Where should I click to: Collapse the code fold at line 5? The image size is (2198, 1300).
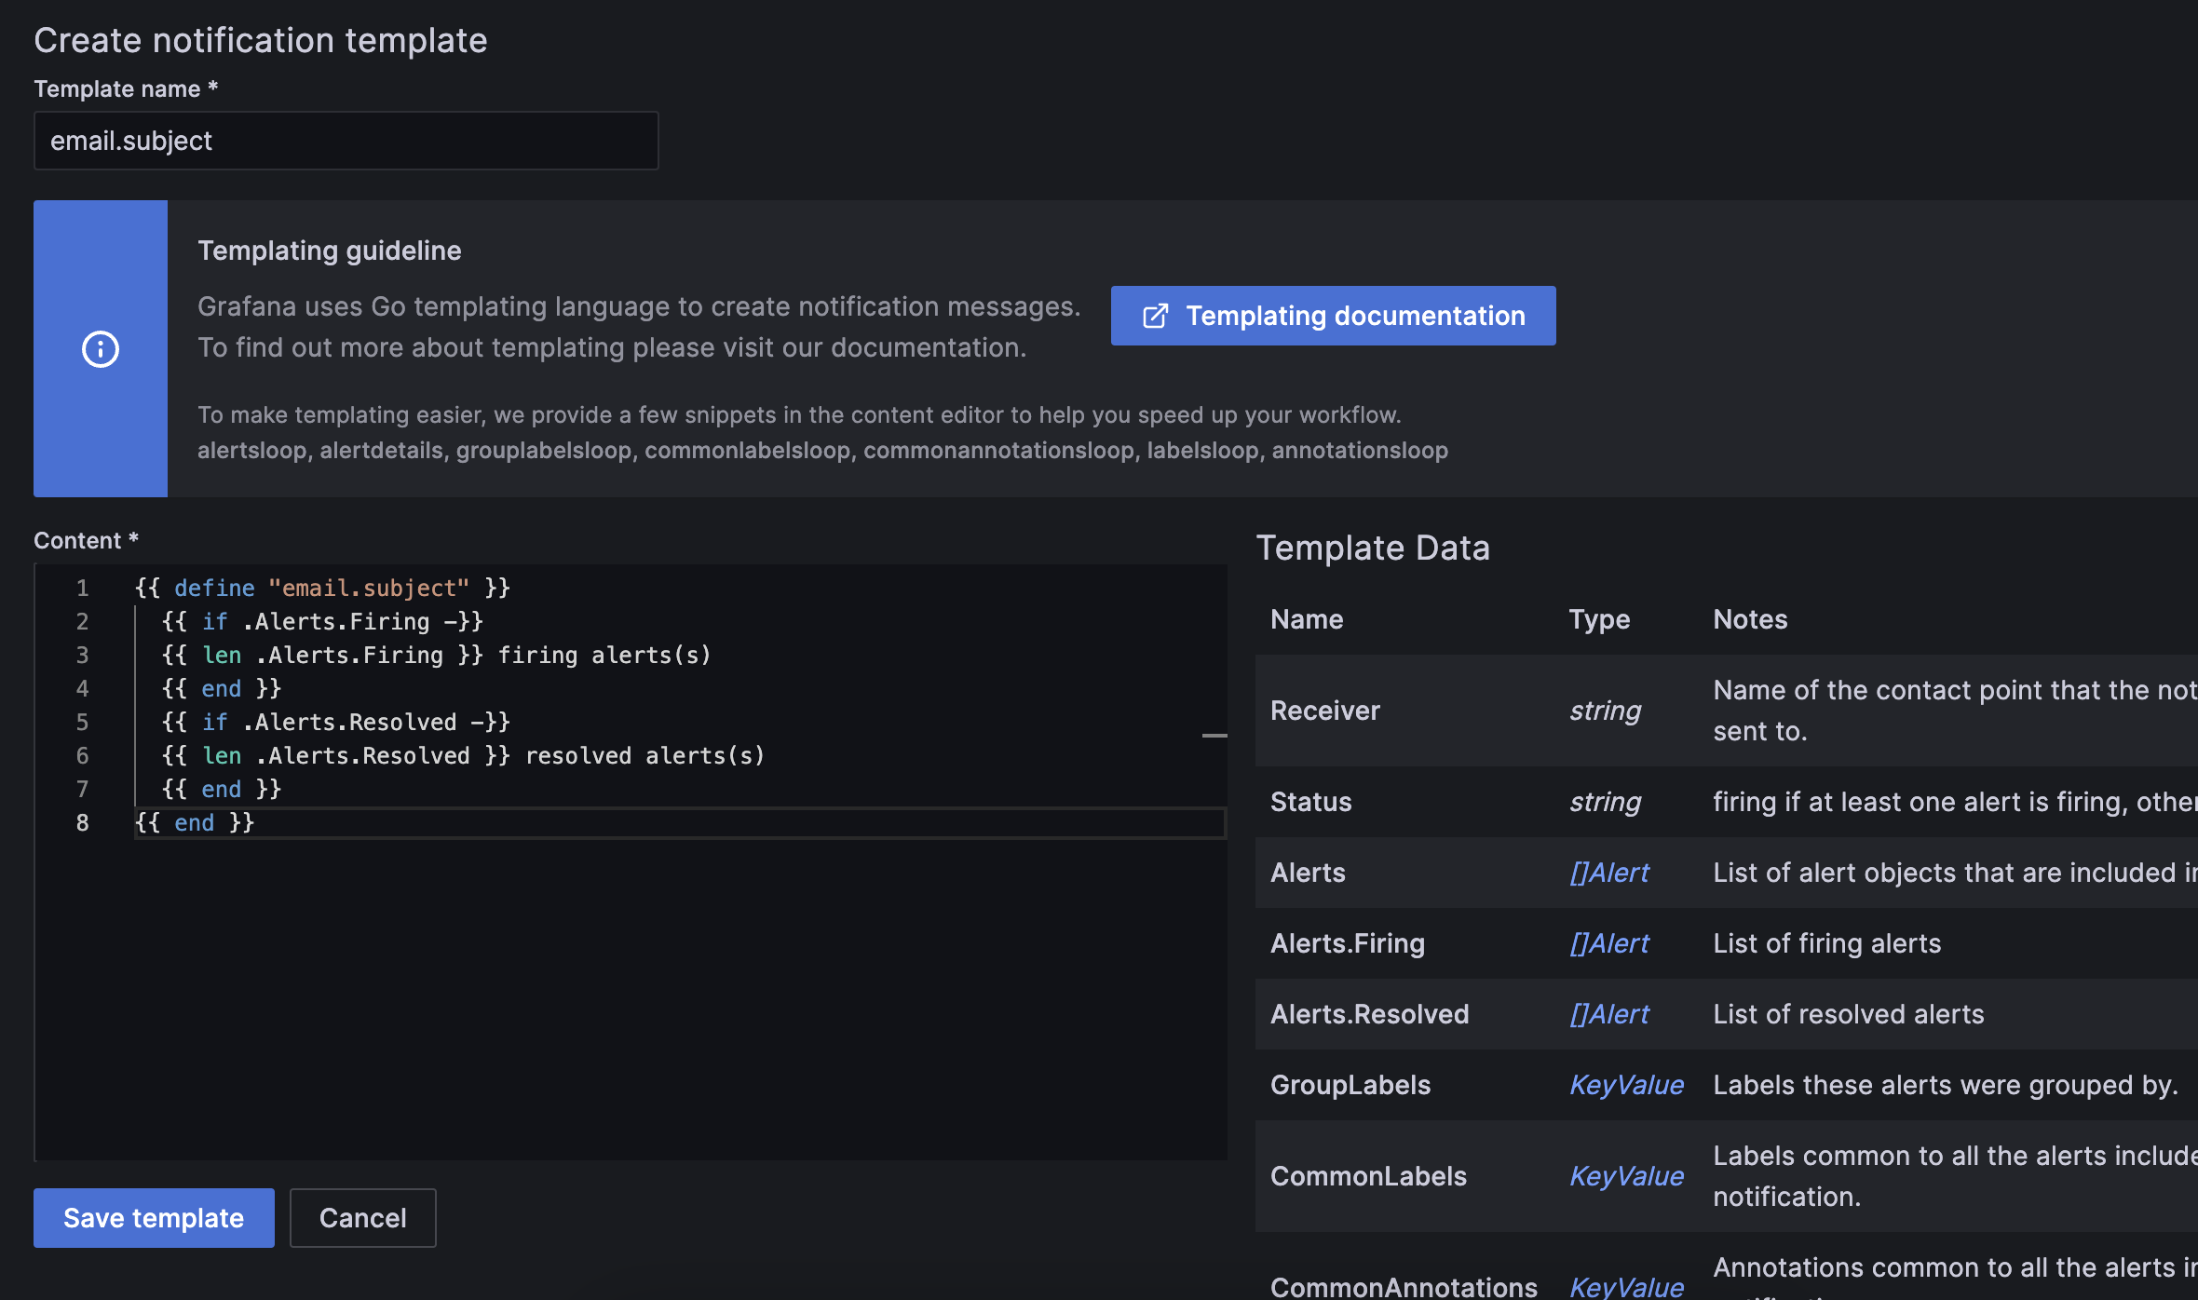tap(1214, 736)
